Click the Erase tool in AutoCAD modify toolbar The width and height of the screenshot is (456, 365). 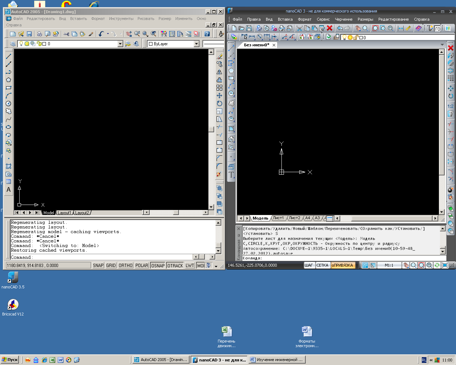(x=219, y=56)
